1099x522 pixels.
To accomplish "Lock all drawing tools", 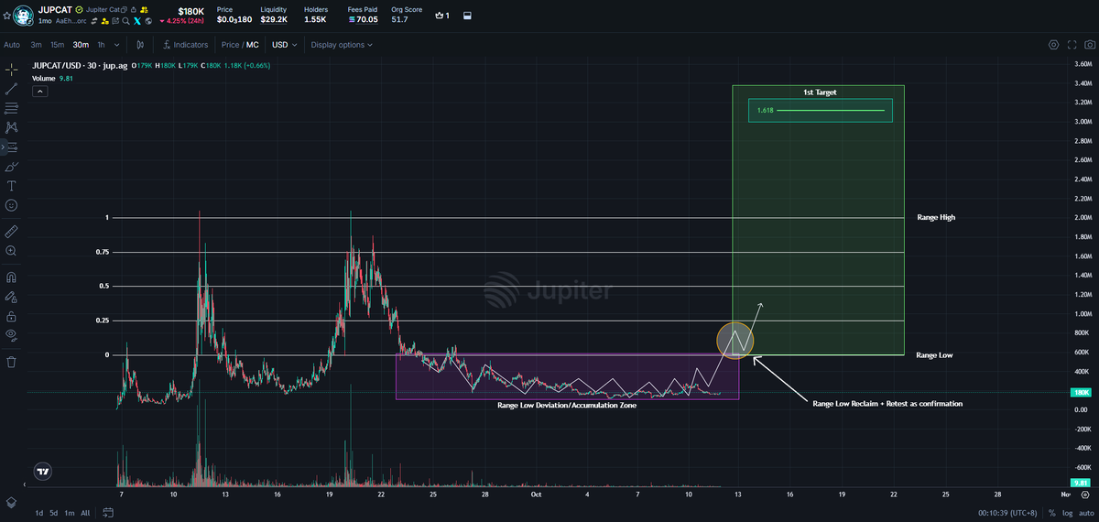I will pyautogui.click(x=11, y=315).
